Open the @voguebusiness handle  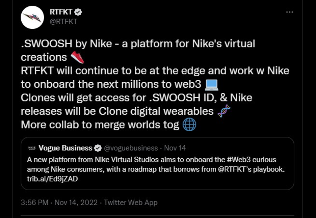130,148
